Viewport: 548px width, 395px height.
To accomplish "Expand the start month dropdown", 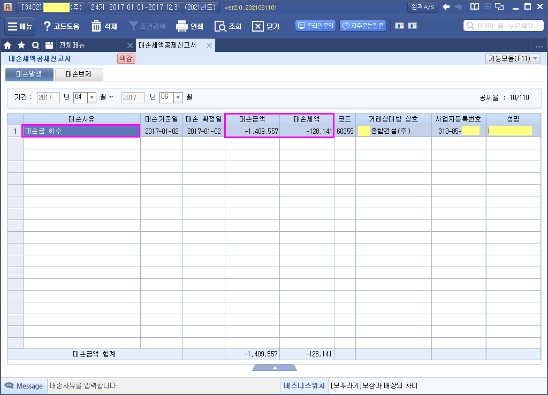I will pyautogui.click(x=91, y=97).
